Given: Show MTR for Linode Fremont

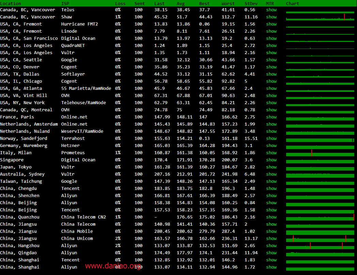Looking at the screenshot, I should point(271,31).
